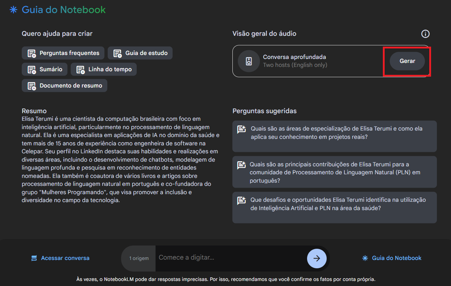451x286 pixels.
Task: Click the Gerar audio overview button
Action: point(407,61)
